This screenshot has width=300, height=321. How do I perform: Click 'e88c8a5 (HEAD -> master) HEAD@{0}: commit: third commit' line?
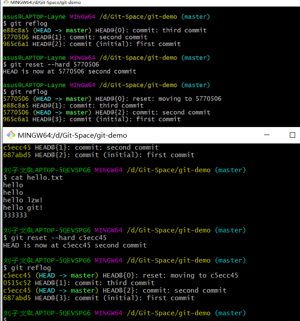click(105, 30)
